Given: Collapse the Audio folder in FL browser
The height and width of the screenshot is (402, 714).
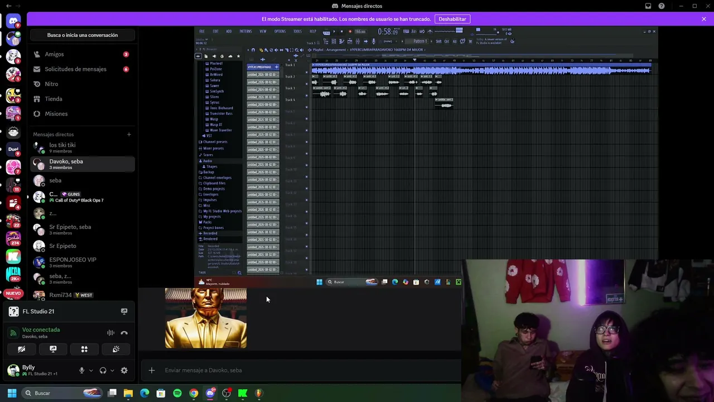Looking at the screenshot, I should (x=206, y=161).
